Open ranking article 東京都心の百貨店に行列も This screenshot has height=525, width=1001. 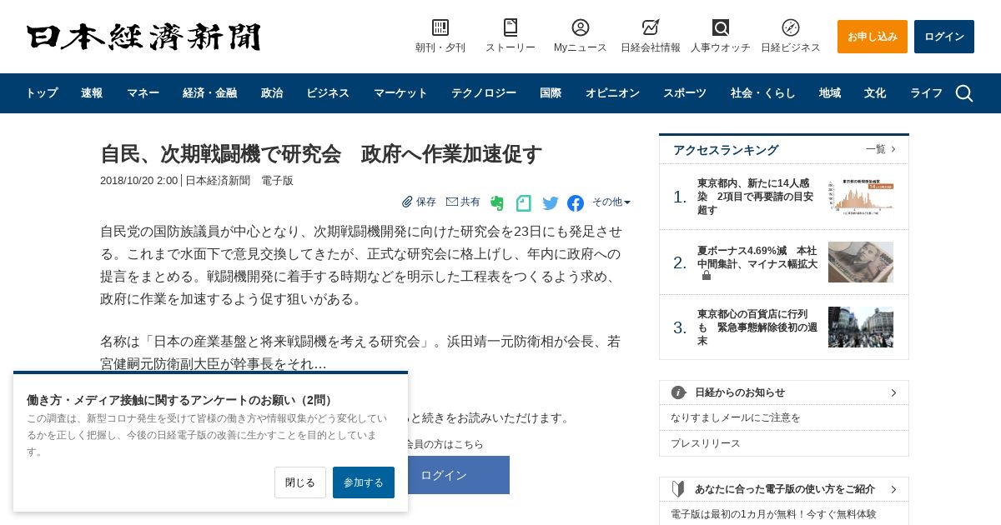click(757, 327)
